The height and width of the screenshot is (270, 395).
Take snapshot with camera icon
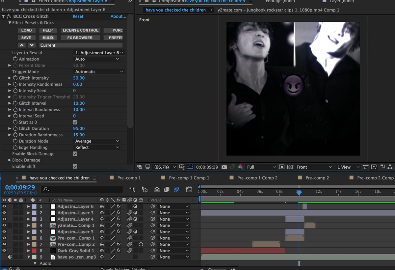pyautogui.click(x=224, y=167)
